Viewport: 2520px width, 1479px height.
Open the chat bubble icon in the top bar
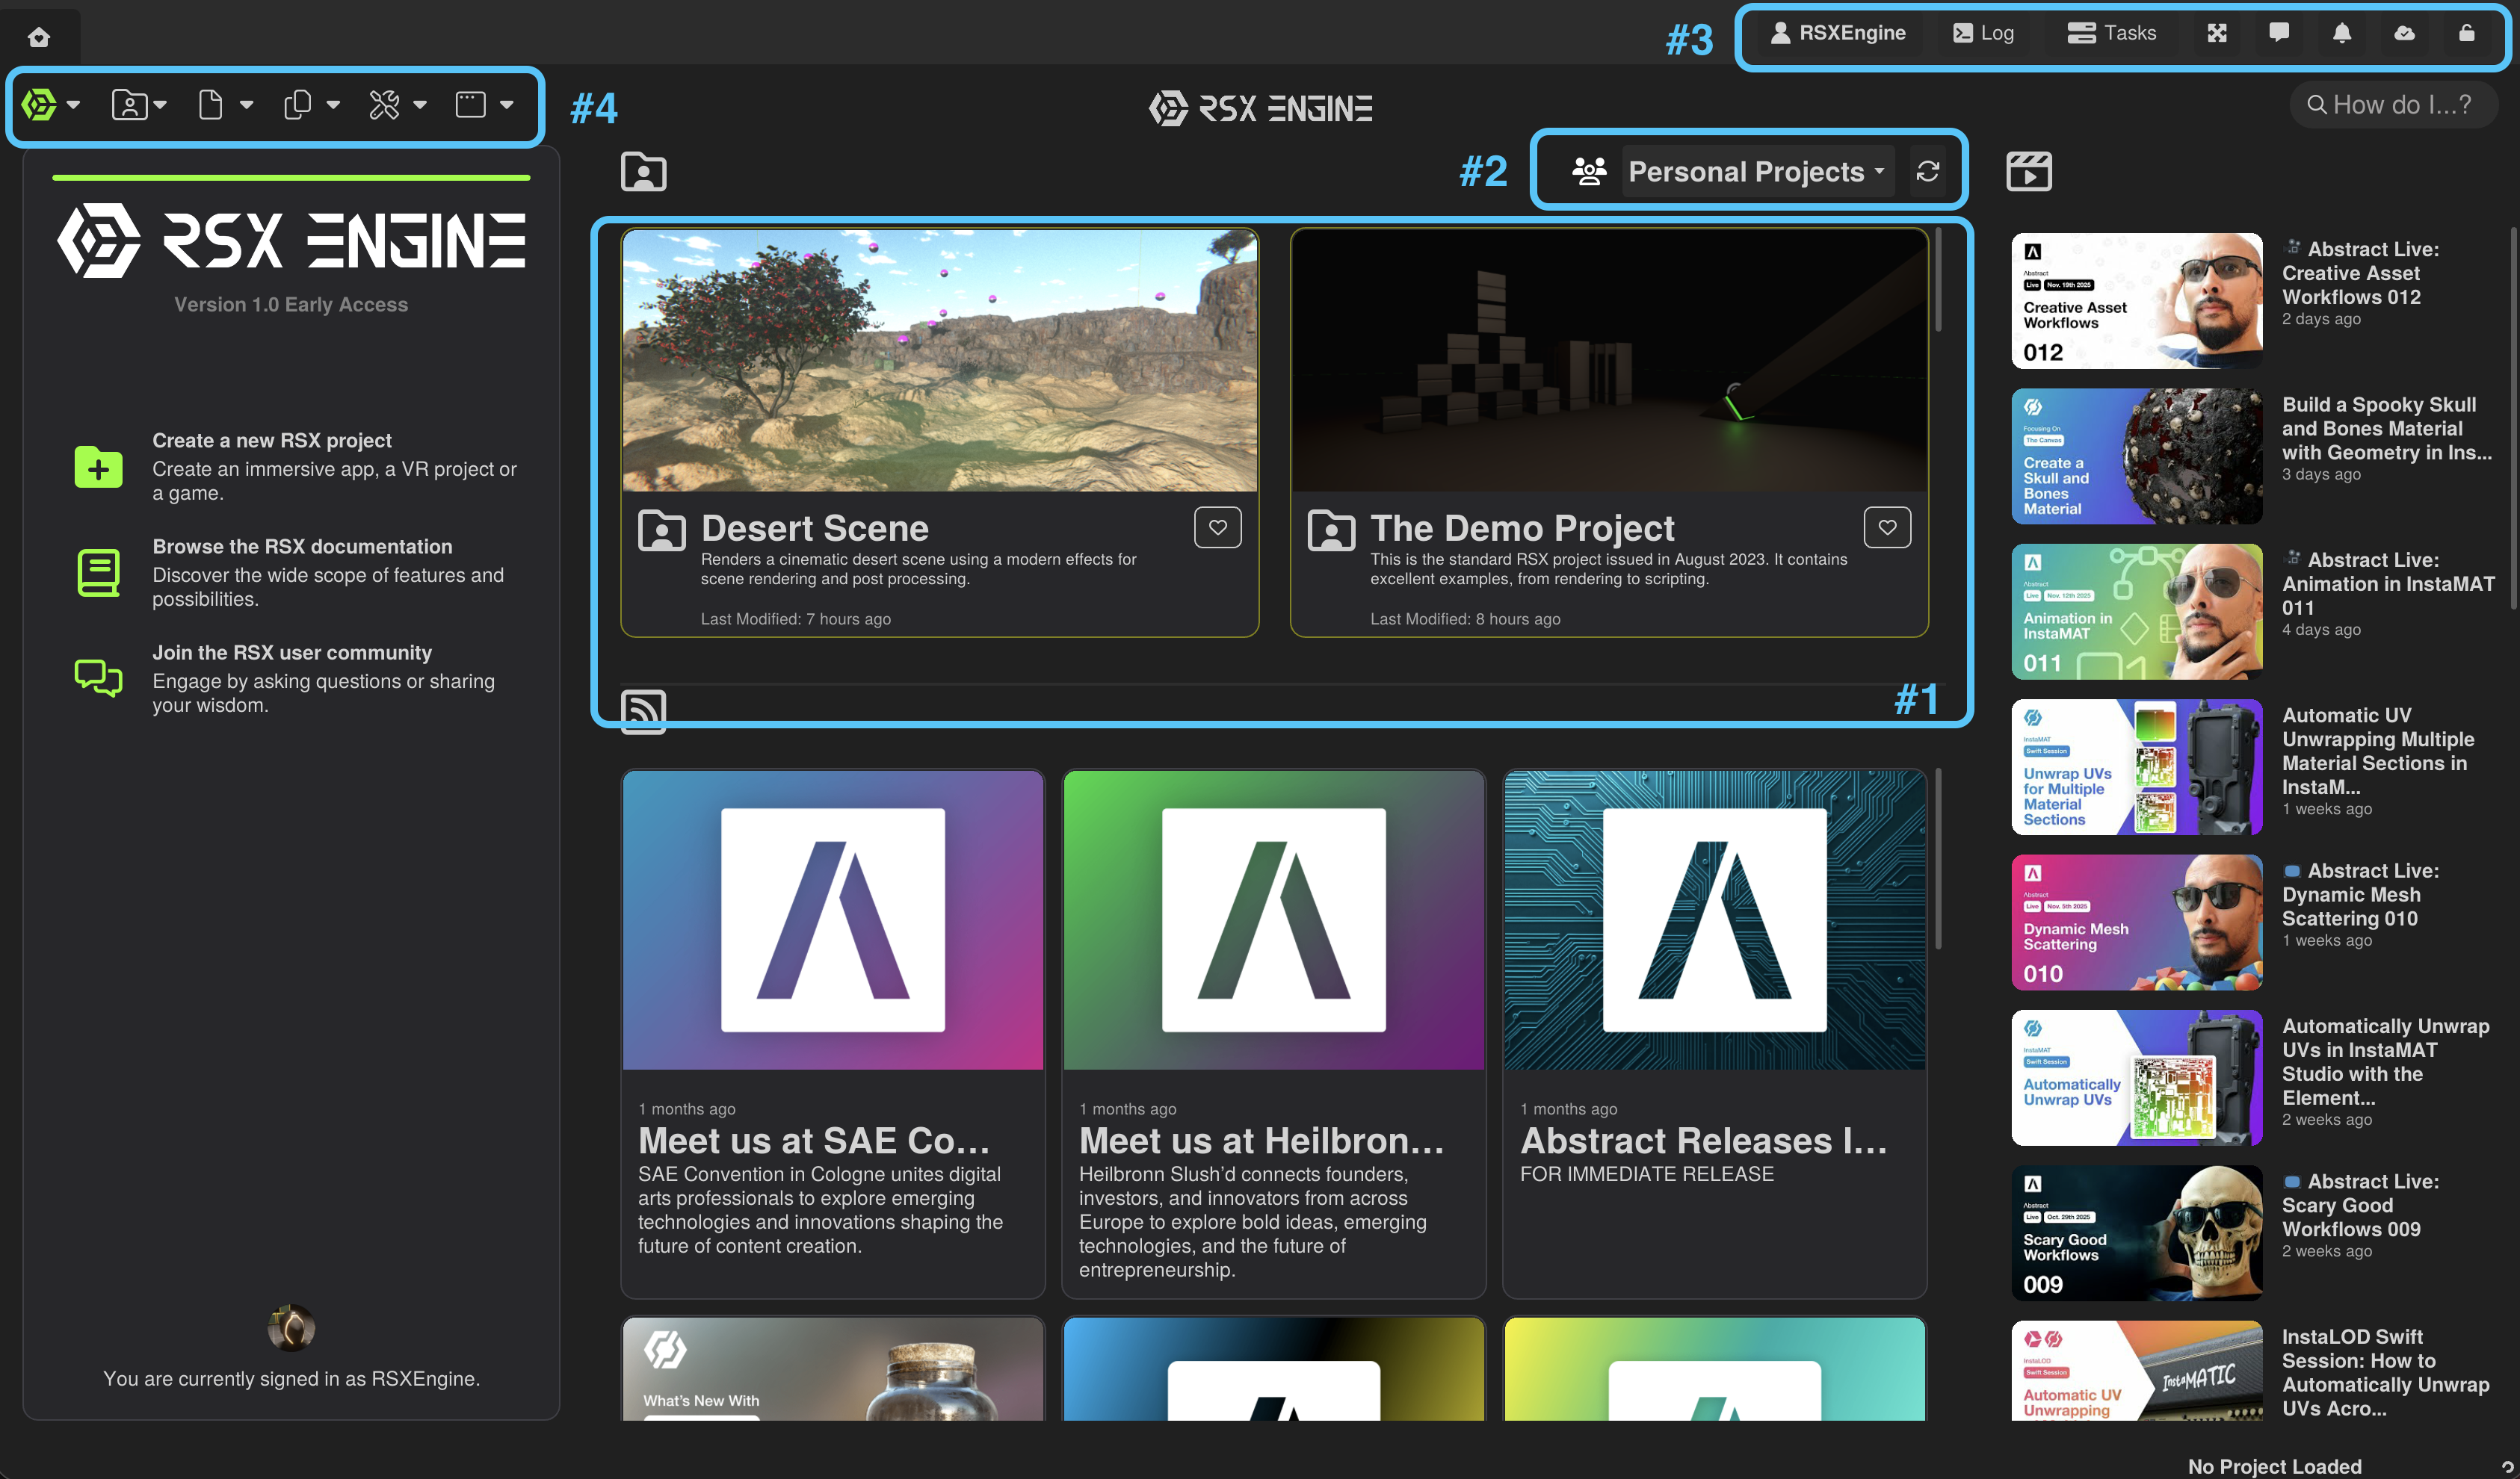(x=2279, y=33)
